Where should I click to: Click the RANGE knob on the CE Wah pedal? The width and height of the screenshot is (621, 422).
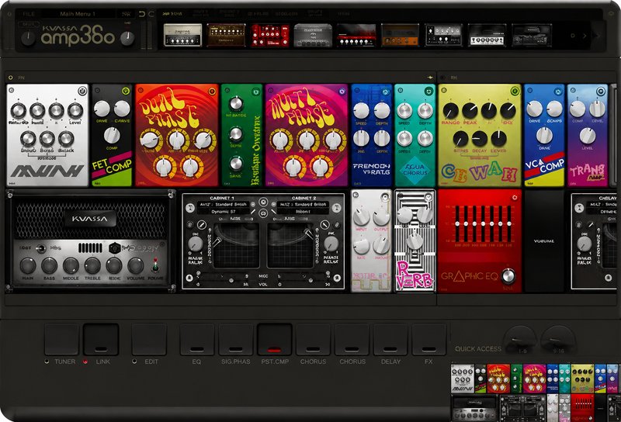click(450, 111)
